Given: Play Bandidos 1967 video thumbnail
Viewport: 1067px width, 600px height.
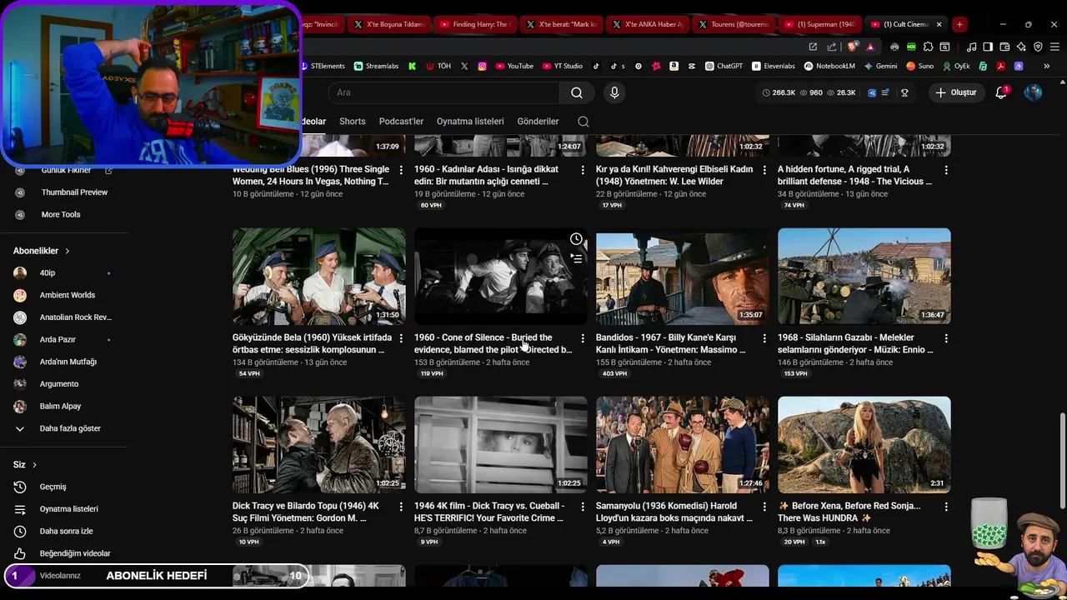Looking at the screenshot, I should click(x=683, y=277).
